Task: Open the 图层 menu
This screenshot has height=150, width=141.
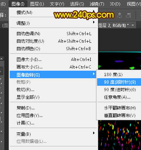Action: click(x=37, y=4)
